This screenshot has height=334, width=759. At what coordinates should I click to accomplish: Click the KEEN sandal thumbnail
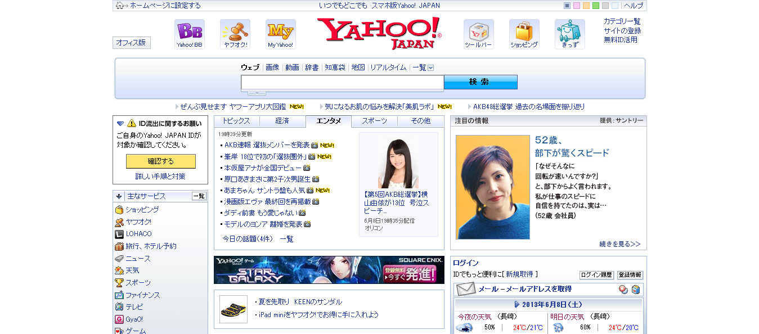pos(233,309)
